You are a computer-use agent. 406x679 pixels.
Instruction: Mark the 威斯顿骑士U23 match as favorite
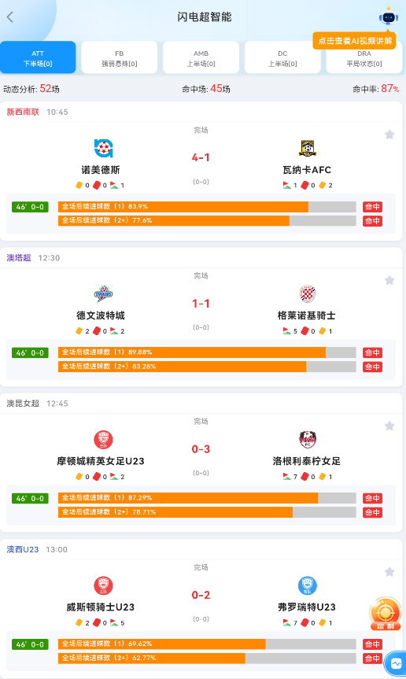tap(389, 572)
